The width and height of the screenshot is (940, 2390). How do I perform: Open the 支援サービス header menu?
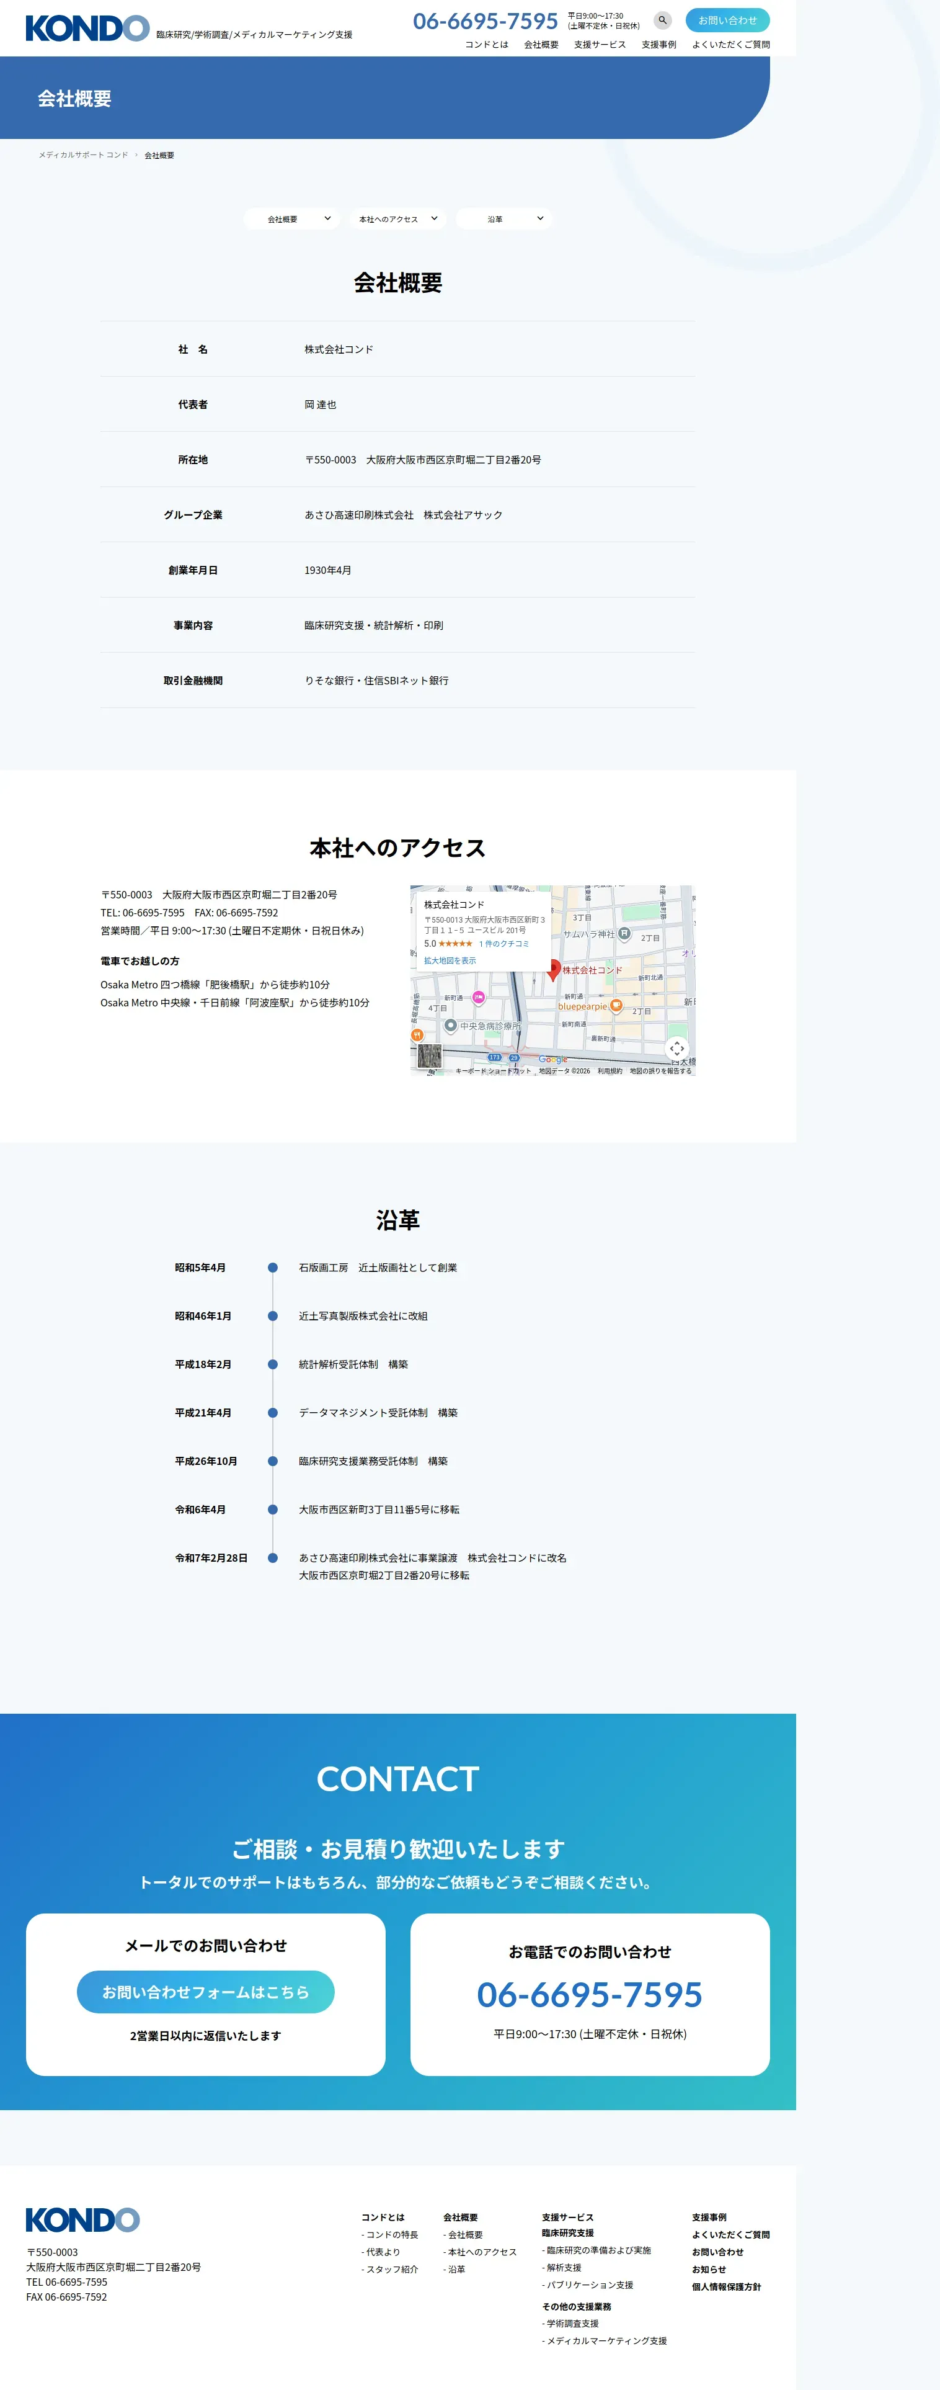[x=600, y=45]
